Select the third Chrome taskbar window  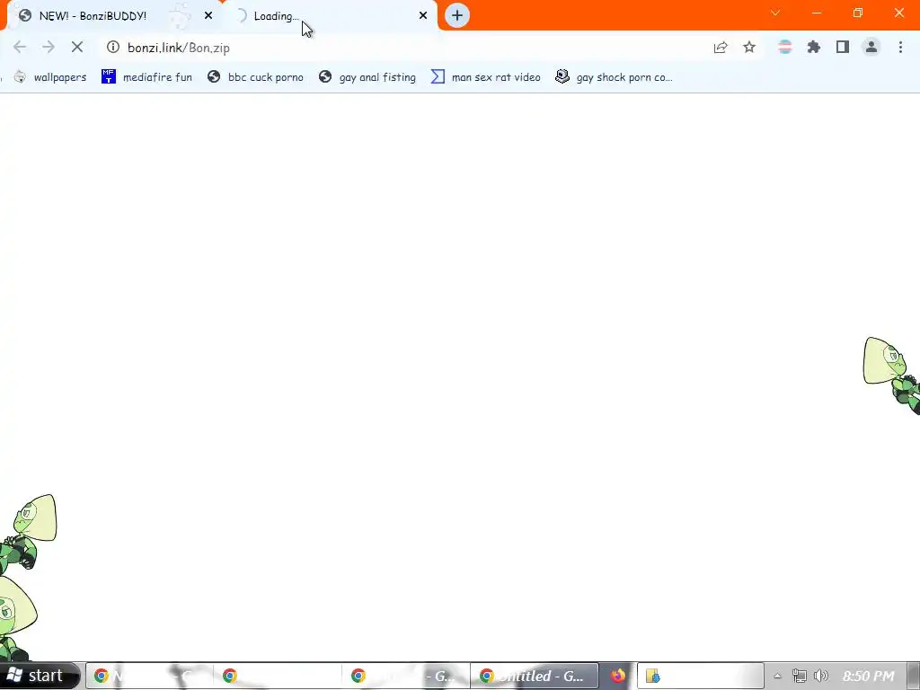[406, 676]
